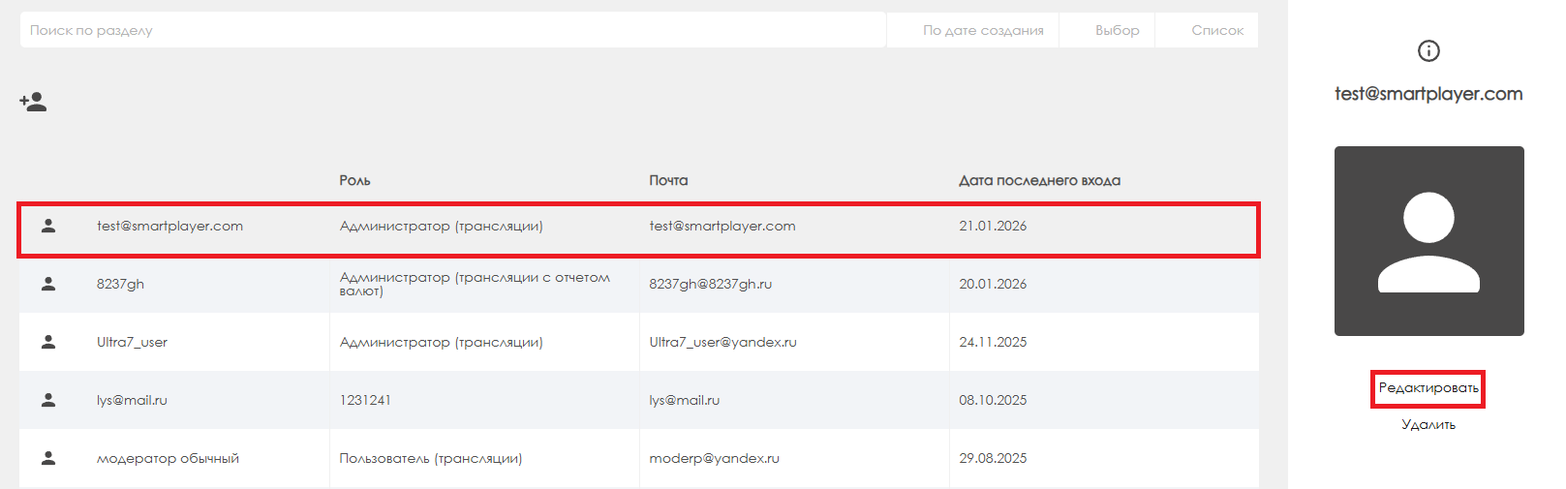Screen dimensions: 1566x489
Task: Click person icon in модератор обычный row
Action: [48, 458]
